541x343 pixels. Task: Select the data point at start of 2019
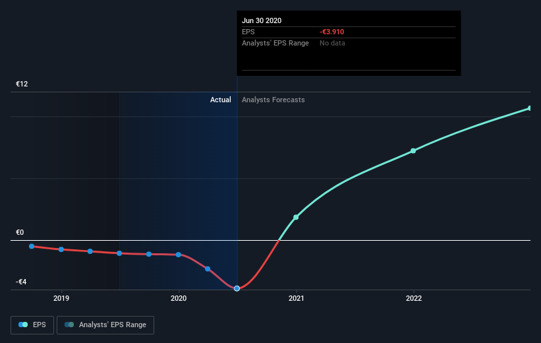[x=61, y=249]
